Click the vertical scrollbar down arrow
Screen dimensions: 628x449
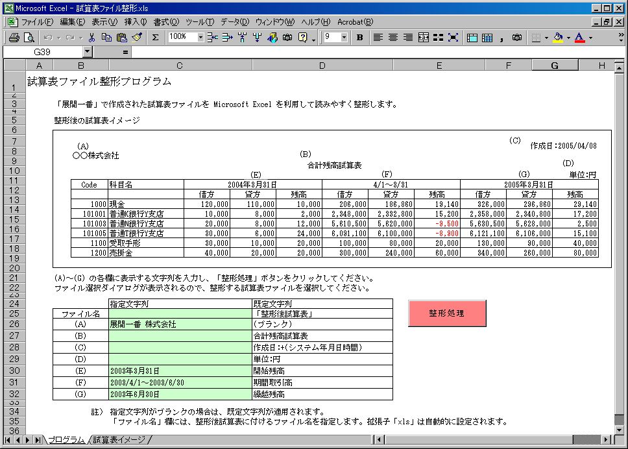[x=619, y=431]
